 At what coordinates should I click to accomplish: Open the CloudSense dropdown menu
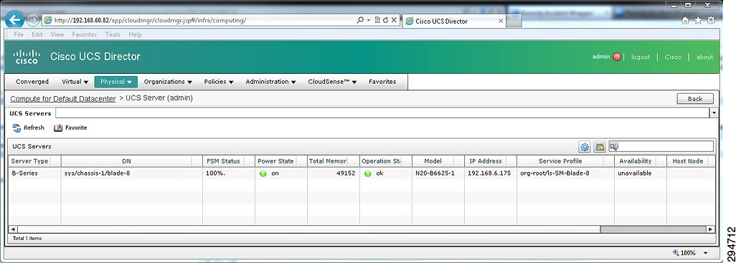(x=332, y=82)
